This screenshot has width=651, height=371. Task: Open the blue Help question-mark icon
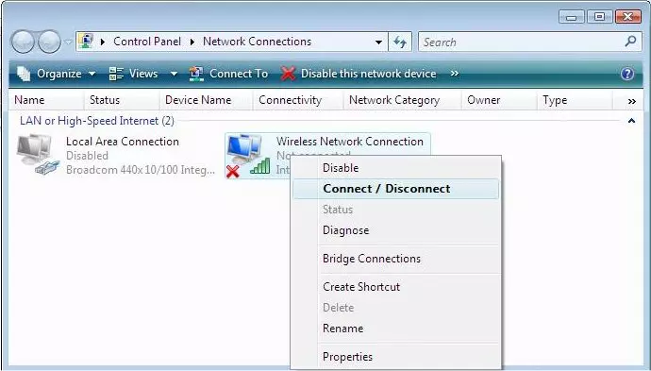click(627, 74)
